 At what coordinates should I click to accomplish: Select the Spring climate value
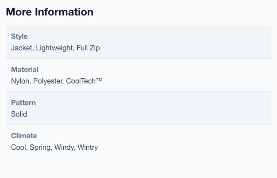click(40, 148)
